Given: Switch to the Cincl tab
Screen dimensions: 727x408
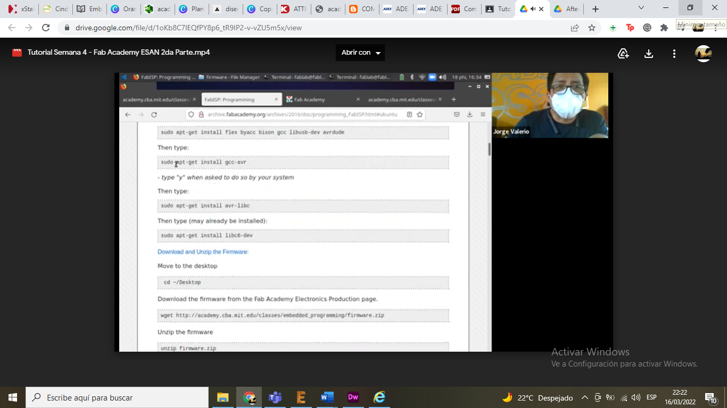Looking at the screenshot, I should (55, 9).
